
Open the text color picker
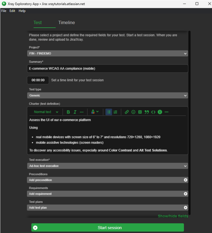pyautogui.click(x=95, y=112)
